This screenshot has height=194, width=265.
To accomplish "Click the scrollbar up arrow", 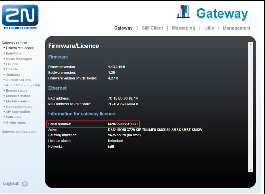I will (x=251, y=45).
